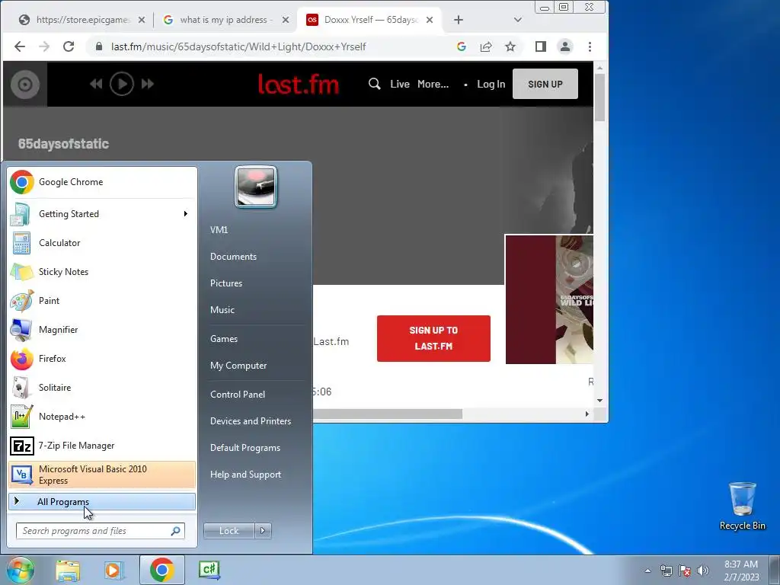Open Documents from Start menu
The image size is (780, 585).
[x=233, y=257]
